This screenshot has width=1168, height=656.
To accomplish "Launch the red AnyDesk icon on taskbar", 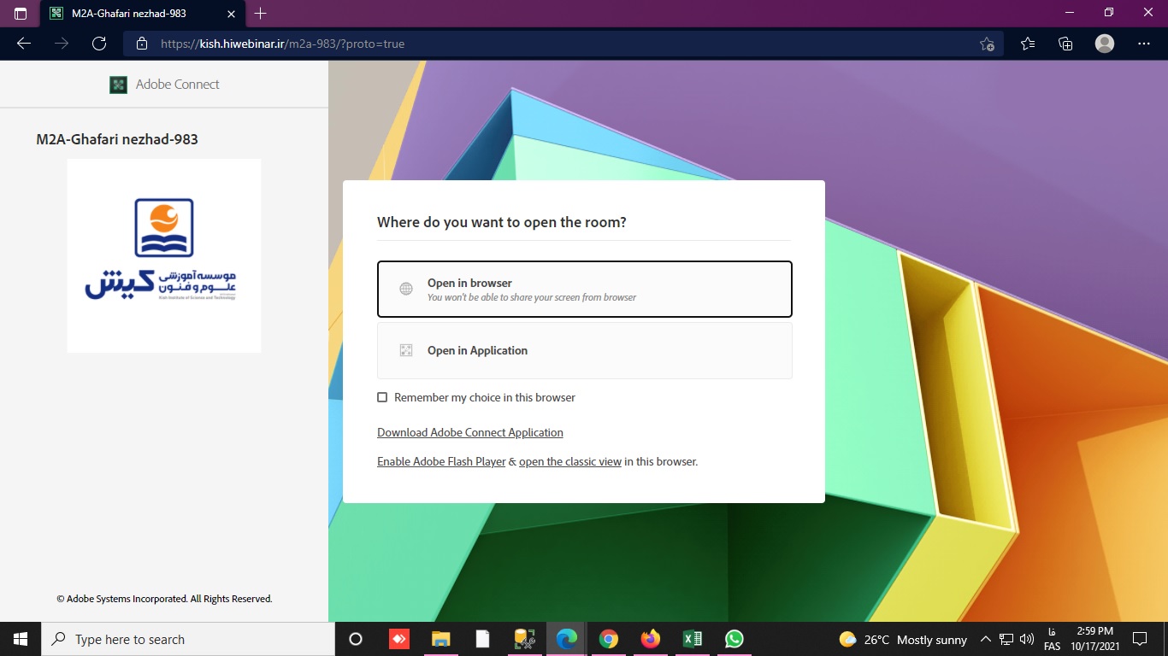I will click(x=399, y=639).
